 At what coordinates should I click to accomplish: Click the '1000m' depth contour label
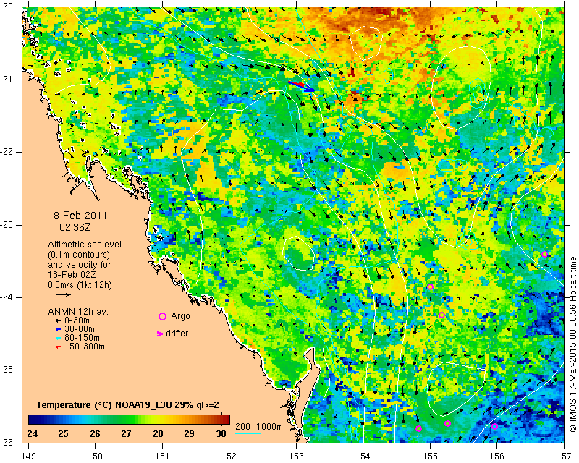click(x=269, y=427)
